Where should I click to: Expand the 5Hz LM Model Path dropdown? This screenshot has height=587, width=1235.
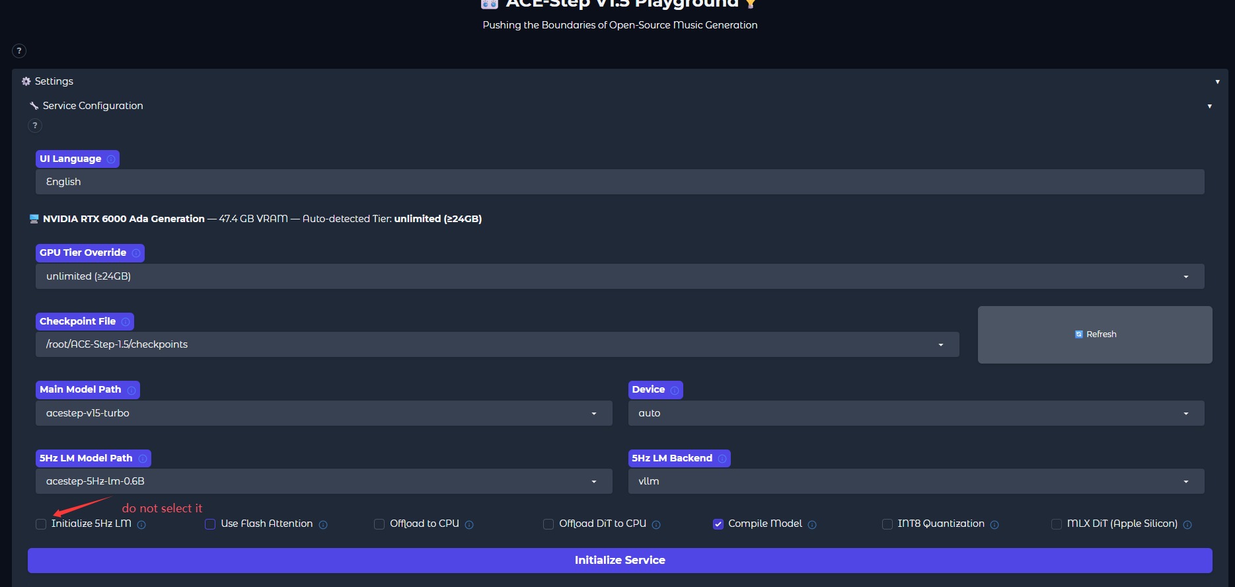324,481
